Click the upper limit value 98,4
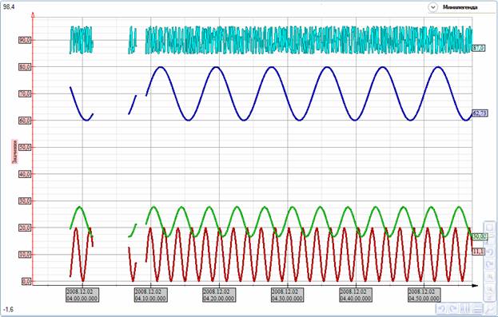 click(9, 6)
